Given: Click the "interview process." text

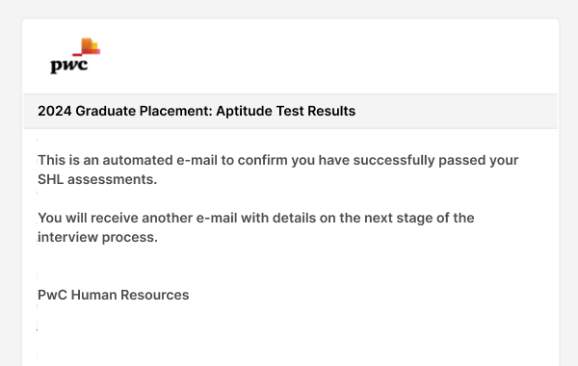Looking at the screenshot, I should coord(97,237).
